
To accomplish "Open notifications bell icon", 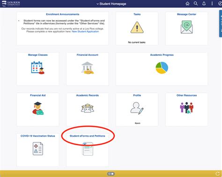I will coord(204,4).
